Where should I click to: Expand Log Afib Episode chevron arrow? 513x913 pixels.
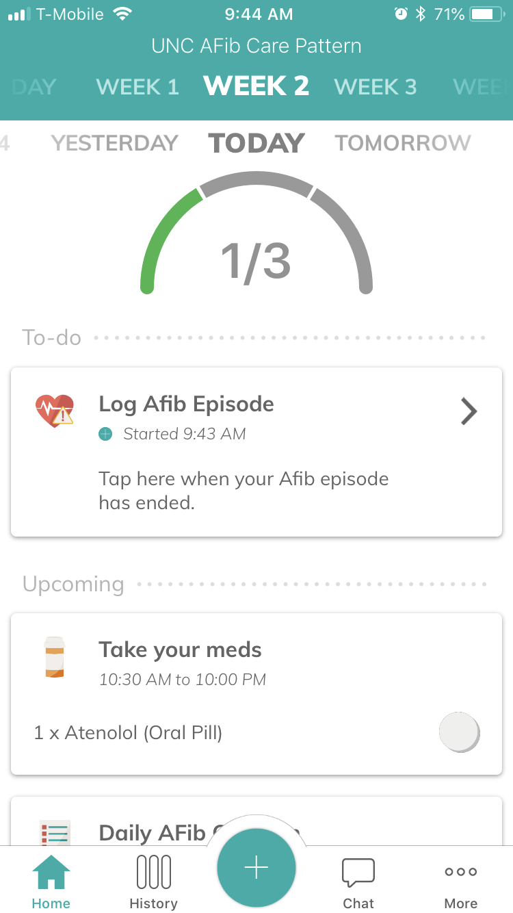[469, 411]
